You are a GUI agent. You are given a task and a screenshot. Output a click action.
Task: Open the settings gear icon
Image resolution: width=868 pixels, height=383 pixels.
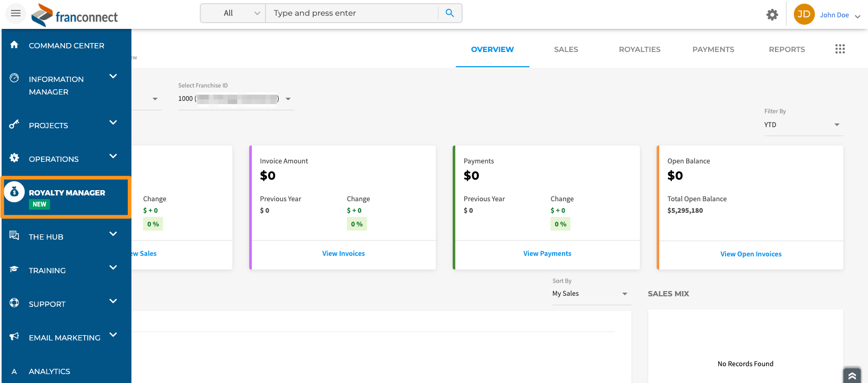(x=772, y=15)
